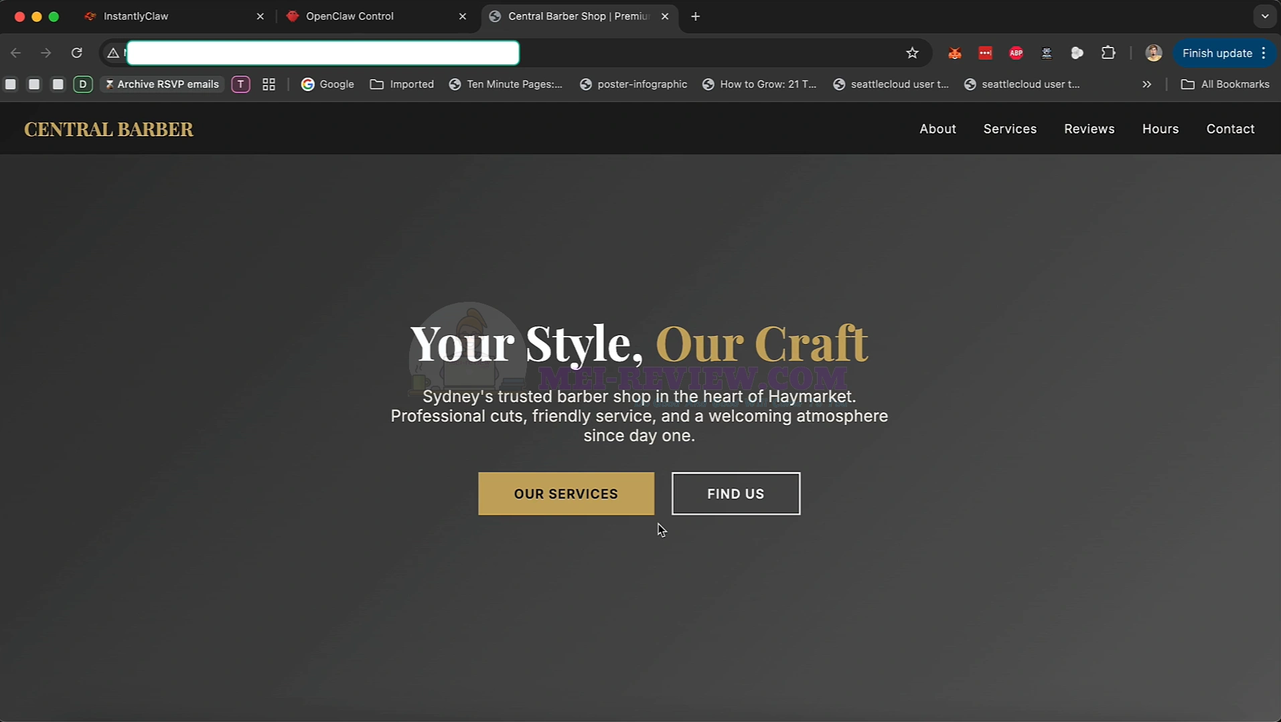Open the ABP adblock extension
Image resolution: width=1281 pixels, height=722 pixels.
coord(1016,53)
